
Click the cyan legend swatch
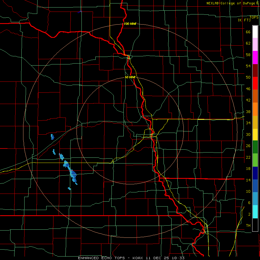(x=255, y=211)
